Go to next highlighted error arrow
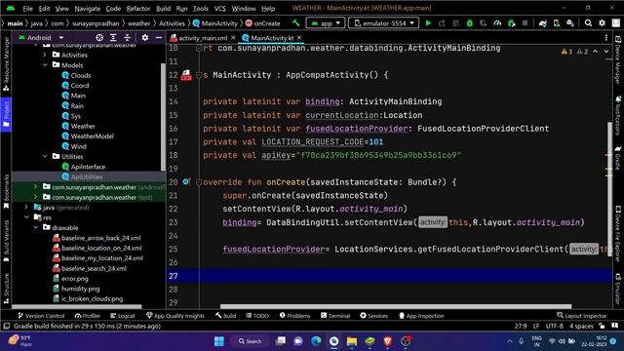This screenshot has height=351, width=624. pyautogui.click(x=605, y=52)
